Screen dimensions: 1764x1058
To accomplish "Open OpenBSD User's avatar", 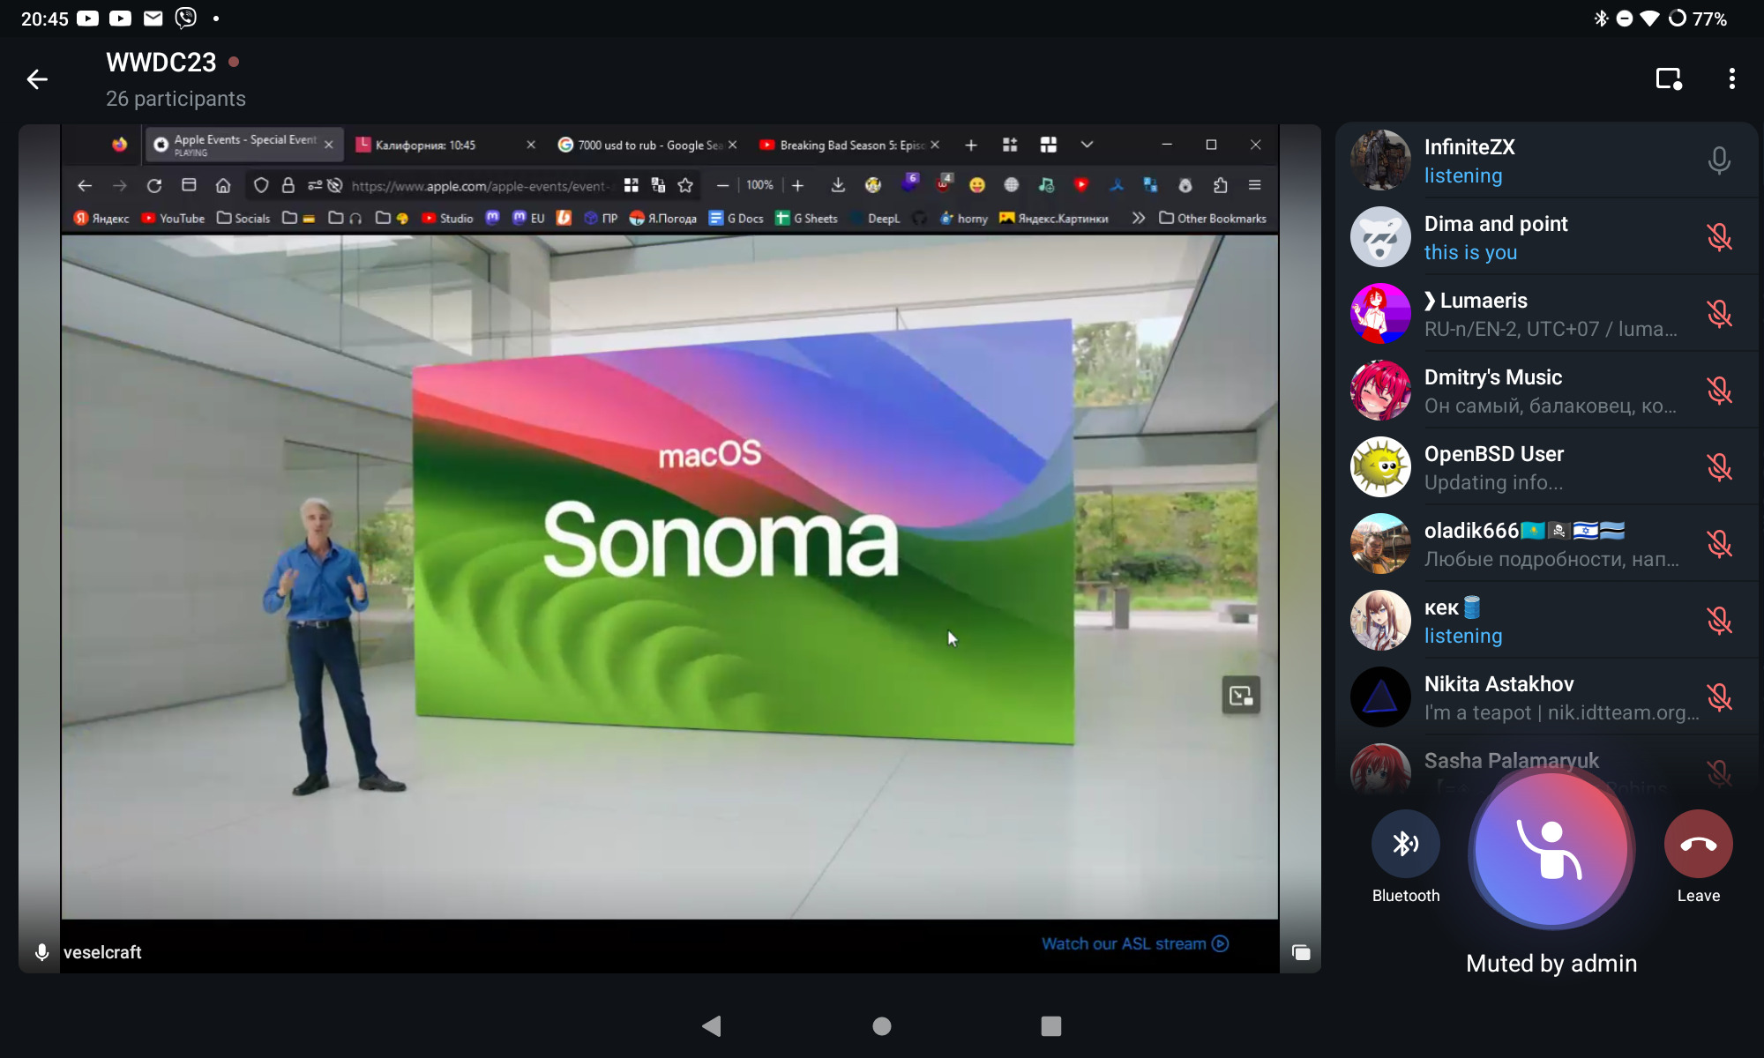I will [1380, 467].
